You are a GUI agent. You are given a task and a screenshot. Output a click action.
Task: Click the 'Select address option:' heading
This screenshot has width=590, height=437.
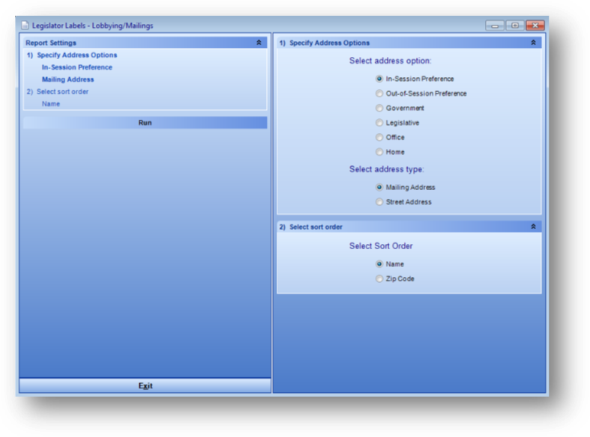click(390, 61)
